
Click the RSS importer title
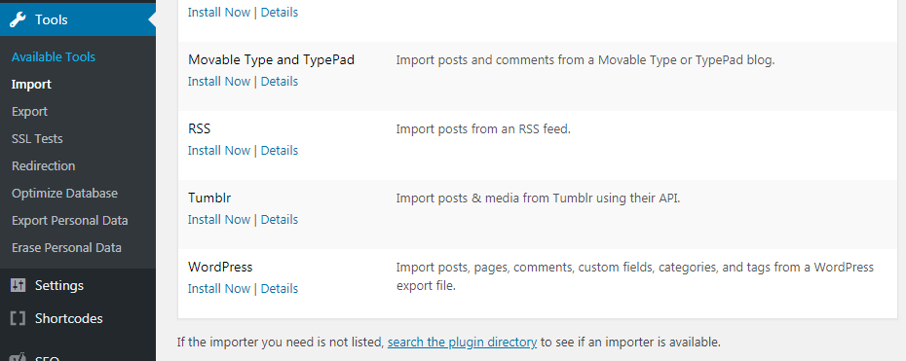coord(200,129)
